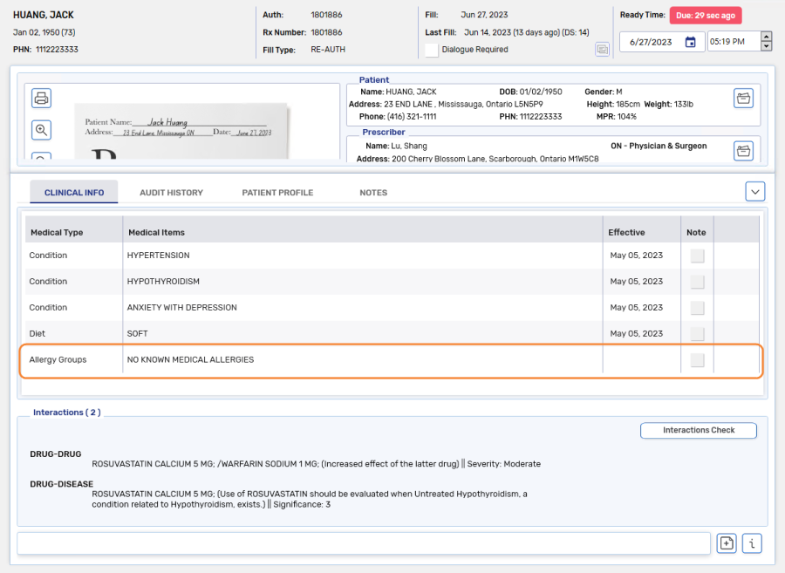The image size is (785, 573).
Task: Click the add note icon at bottom
Action: pyautogui.click(x=726, y=543)
